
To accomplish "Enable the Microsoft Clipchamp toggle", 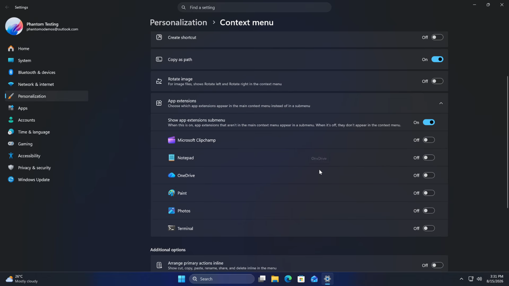I will coord(429,140).
